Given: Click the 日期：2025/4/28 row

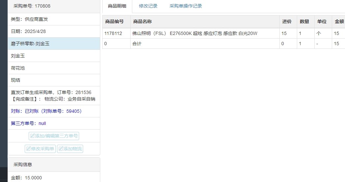Looking at the screenshot, I should (x=54, y=31).
